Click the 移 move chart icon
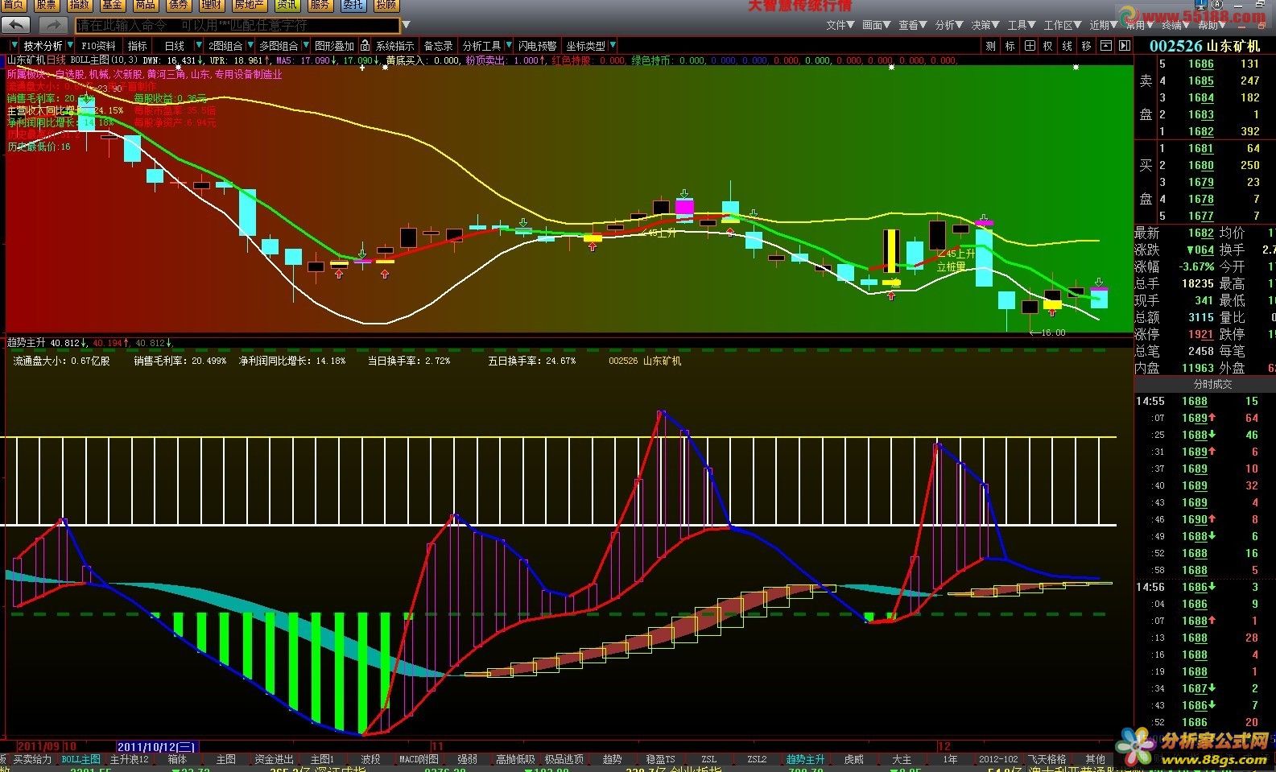1276x772 pixels. [1087, 46]
